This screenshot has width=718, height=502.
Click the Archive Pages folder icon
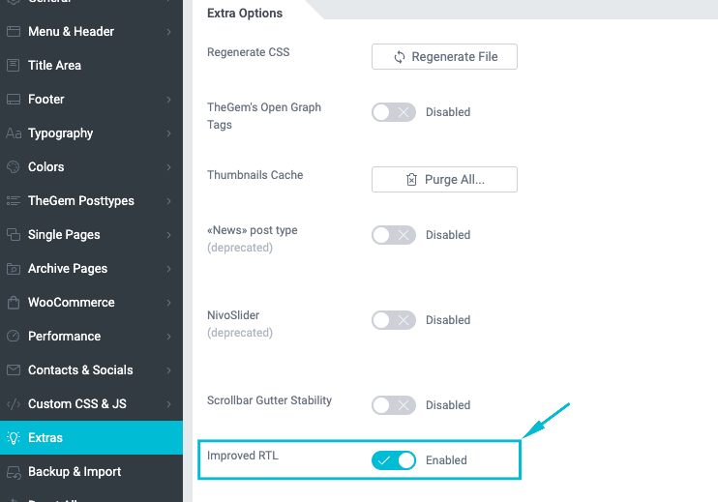pyautogui.click(x=14, y=269)
